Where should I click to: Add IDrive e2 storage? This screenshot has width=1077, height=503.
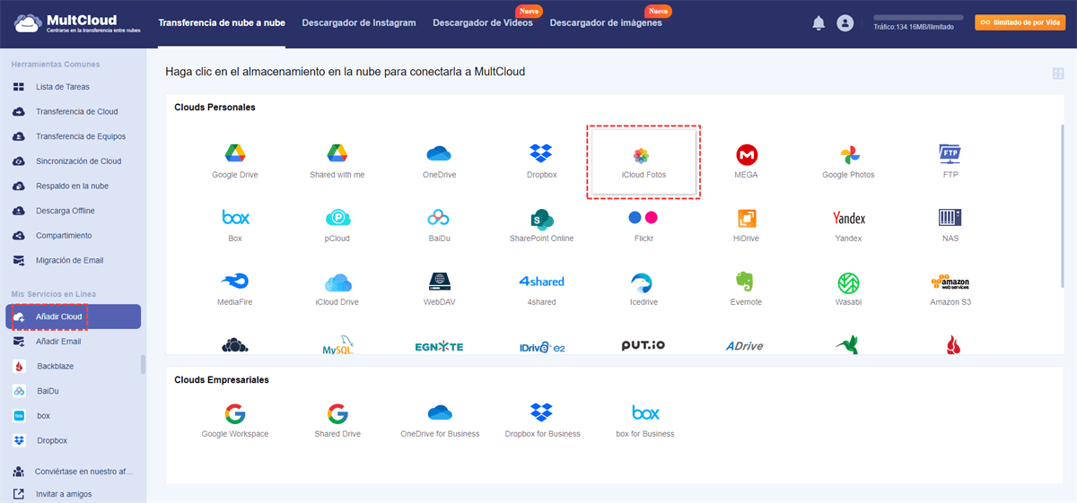click(541, 346)
